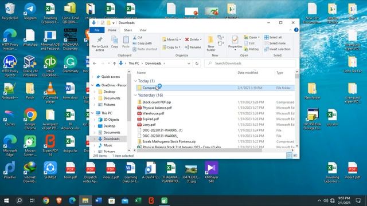
Task: Click the Refresh button beside address bar
Action: (x=197, y=64)
